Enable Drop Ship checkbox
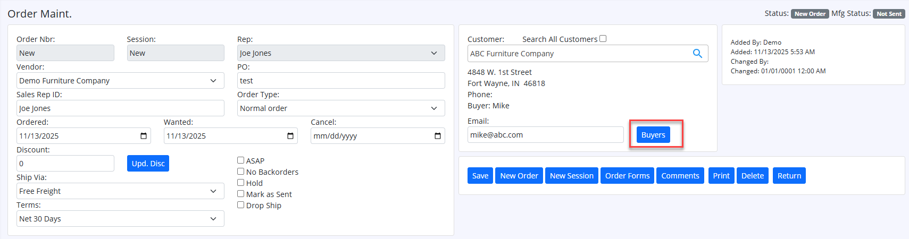The height and width of the screenshot is (239, 909). (x=241, y=205)
